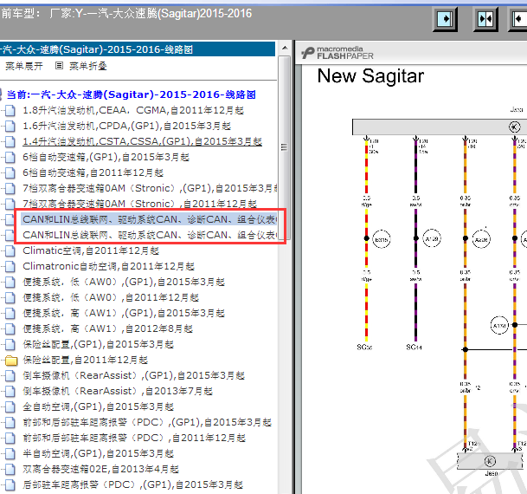
Task: Click 菜单展开 to expand the menu
Action: coord(24,66)
